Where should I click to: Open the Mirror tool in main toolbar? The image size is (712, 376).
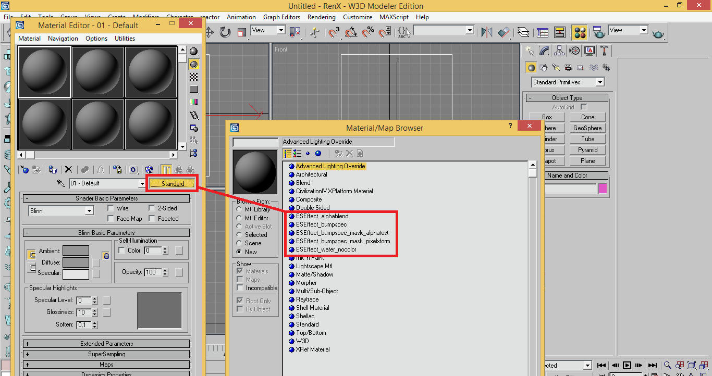click(x=487, y=32)
